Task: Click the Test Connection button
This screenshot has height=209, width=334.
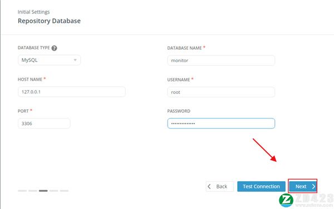Action: coord(262,186)
